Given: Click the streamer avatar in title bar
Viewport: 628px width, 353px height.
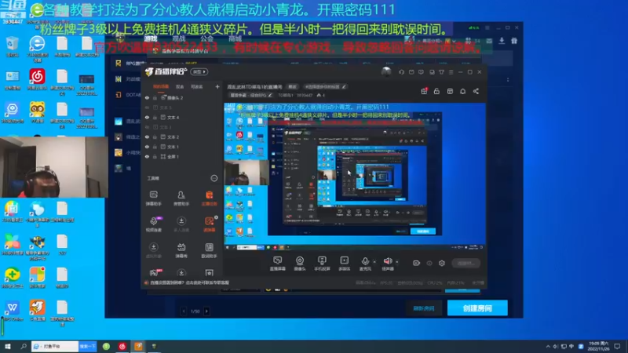Looking at the screenshot, I should coord(386,71).
